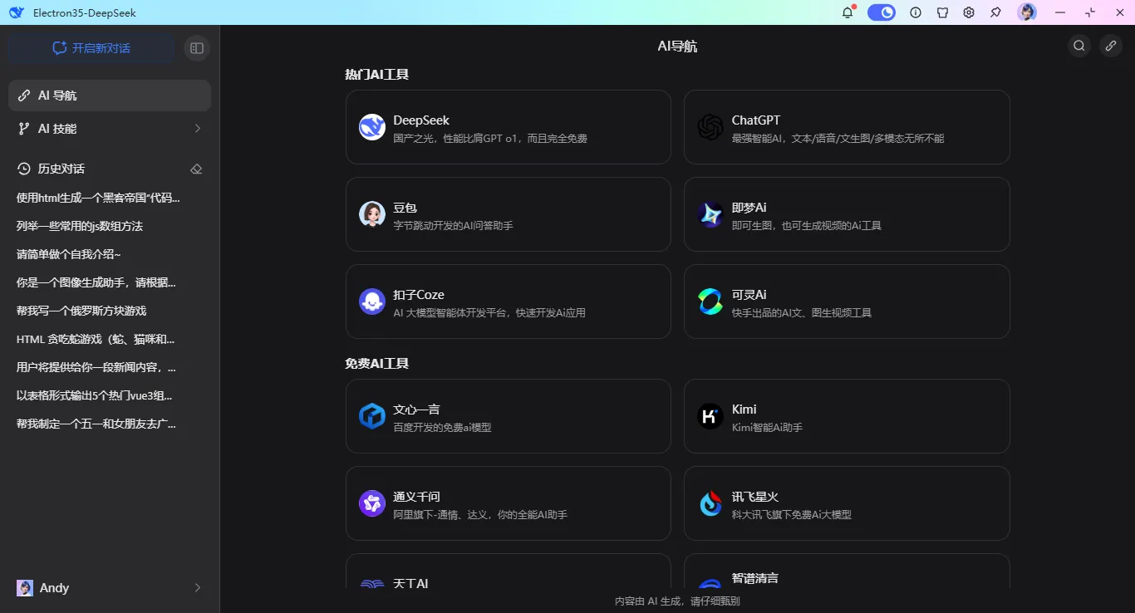Open the notification bell in the title bar
The width and height of the screenshot is (1135, 613).
[x=848, y=12]
